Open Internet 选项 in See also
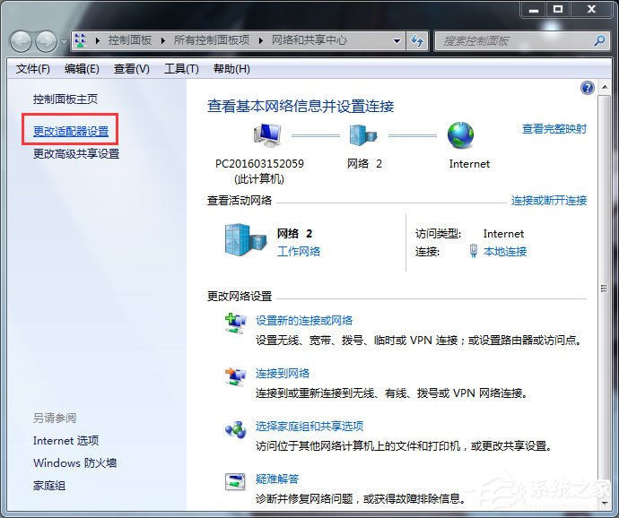 click(x=65, y=440)
